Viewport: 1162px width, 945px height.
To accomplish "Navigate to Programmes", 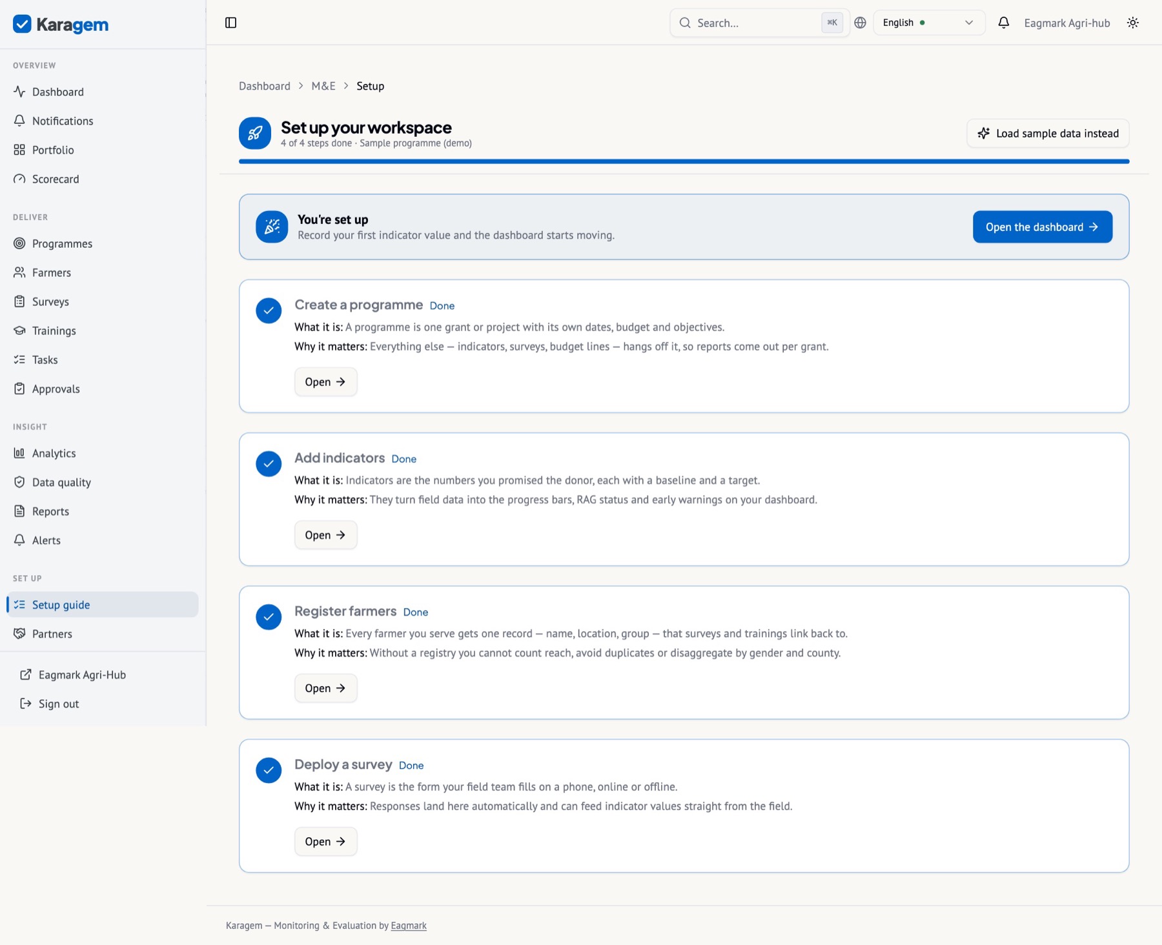I will point(103,243).
